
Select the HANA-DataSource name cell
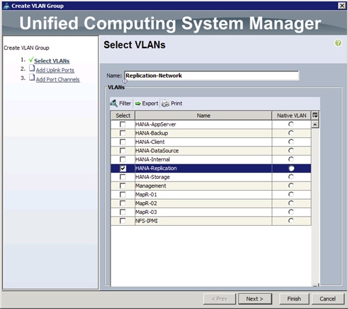pyautogui.click(x=204, y=151)
